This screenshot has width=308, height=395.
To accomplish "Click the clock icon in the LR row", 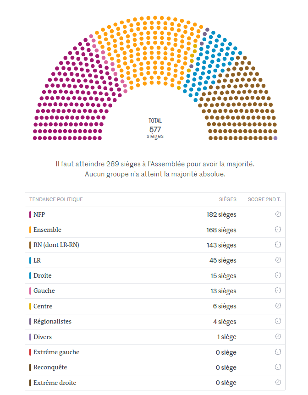I will click(x=278, y=260).
